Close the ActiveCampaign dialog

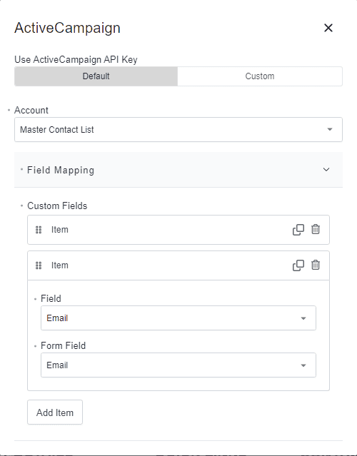click(328, 28)
